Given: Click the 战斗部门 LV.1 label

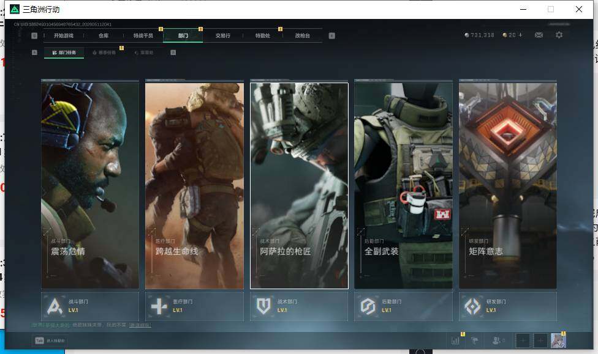Looking at the screenshot, I should click(x=74, y=310).
